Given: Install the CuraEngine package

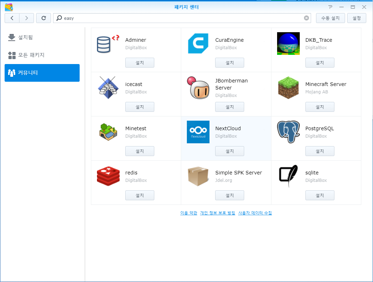Looking at the screenshot, I should tap(230, 63).
